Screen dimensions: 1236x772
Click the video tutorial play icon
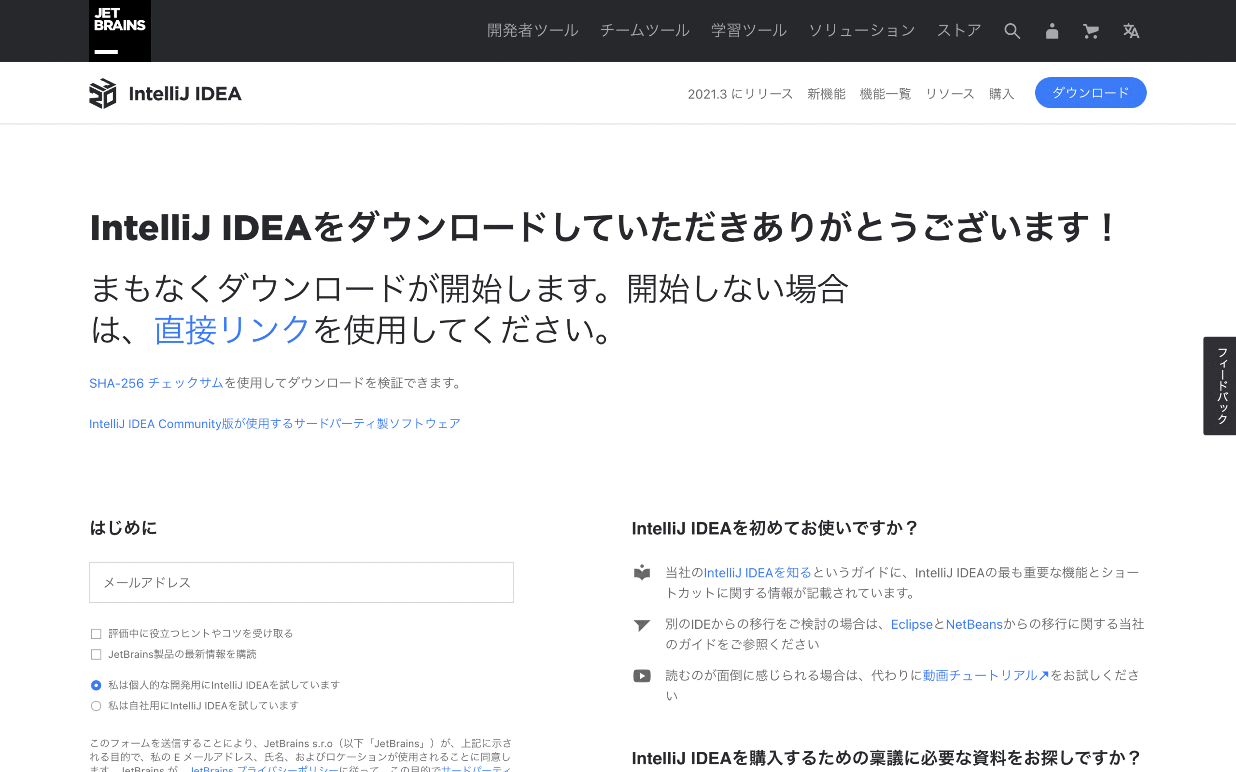pyautogui.click(x=642, y=676)
